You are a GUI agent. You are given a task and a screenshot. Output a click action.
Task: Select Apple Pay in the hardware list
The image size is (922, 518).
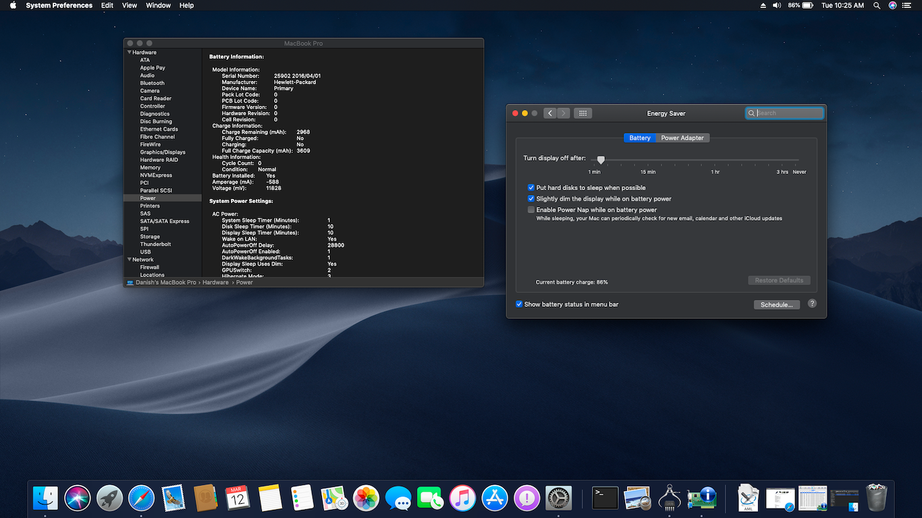[153, 67]
